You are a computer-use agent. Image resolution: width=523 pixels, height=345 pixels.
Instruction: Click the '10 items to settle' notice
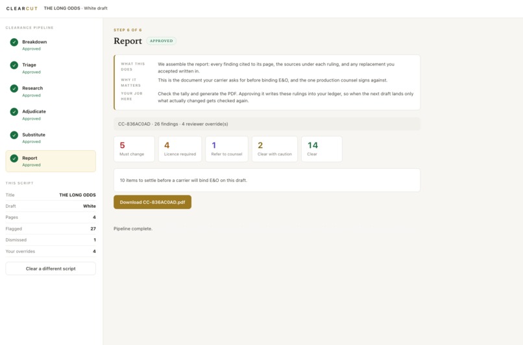[x=267, y=180]
